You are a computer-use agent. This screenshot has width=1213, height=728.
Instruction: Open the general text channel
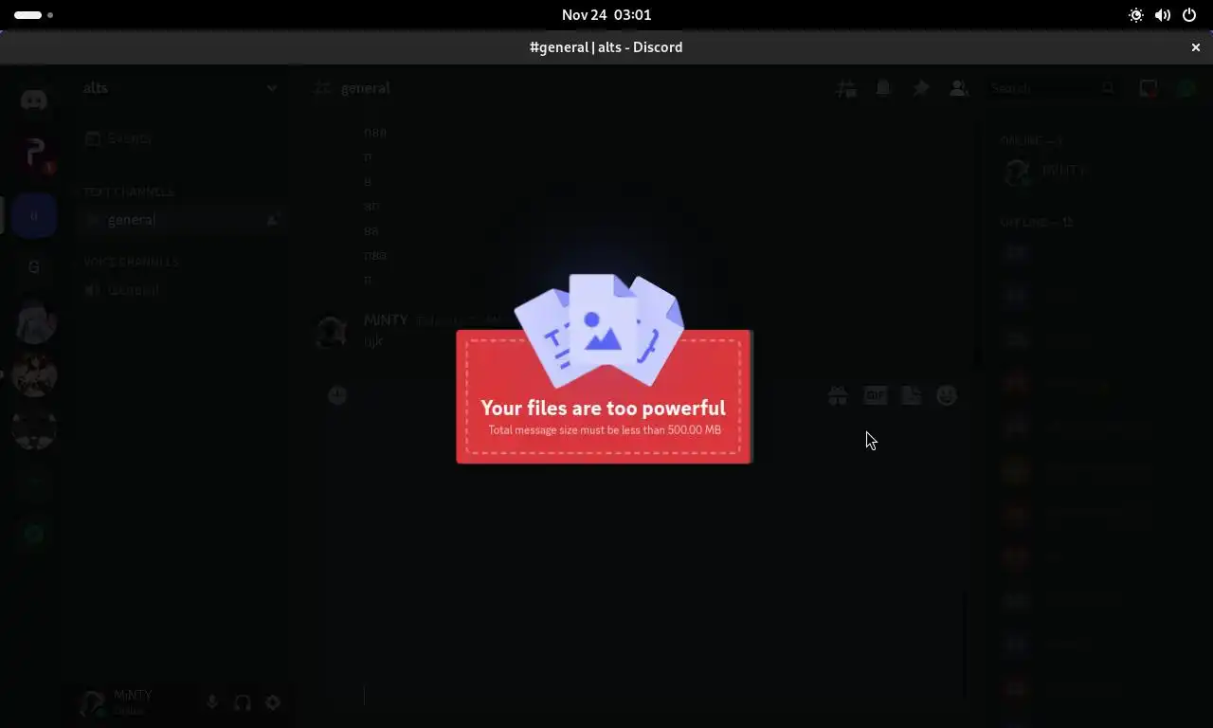pos(180,220)
